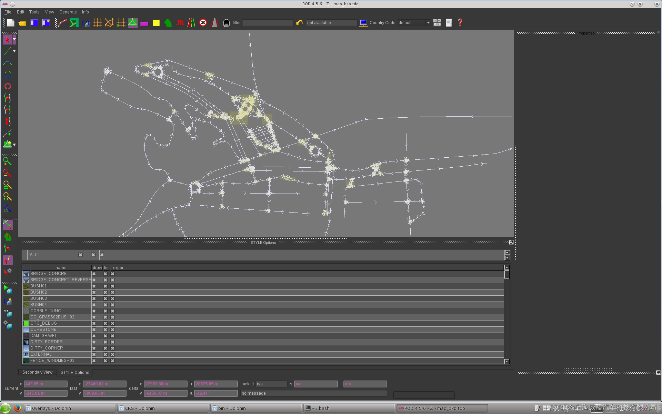Click the red question mark help icon

pos(460,23)
